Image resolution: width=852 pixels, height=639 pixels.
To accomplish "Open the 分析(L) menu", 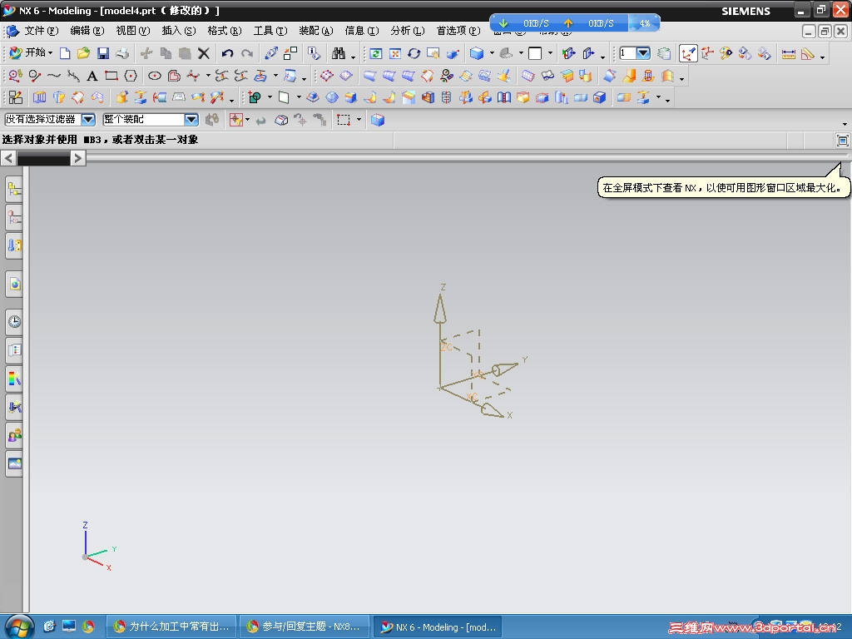I will coord(407,31).
